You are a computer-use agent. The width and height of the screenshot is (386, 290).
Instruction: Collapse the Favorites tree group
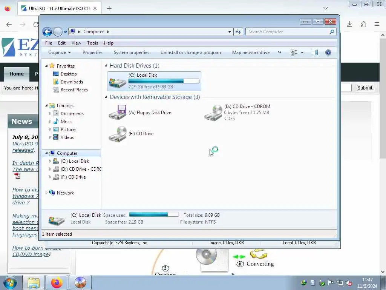(46, 66)
